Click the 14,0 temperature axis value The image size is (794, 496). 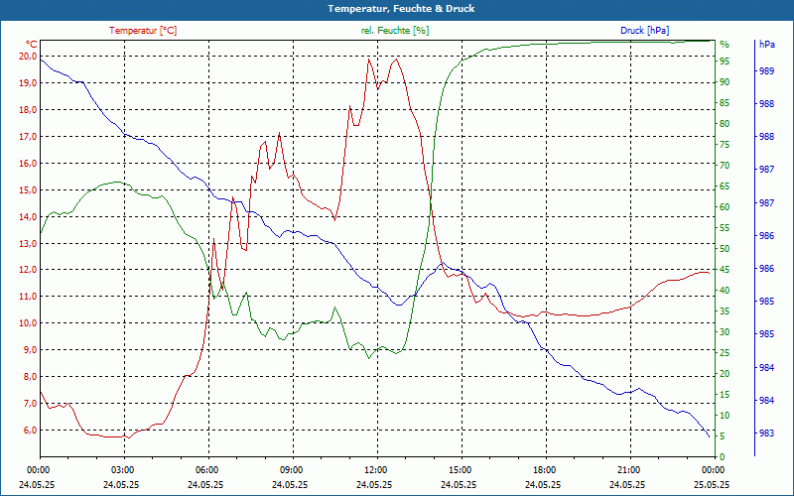pyautogui.click(x=27, y=217)
